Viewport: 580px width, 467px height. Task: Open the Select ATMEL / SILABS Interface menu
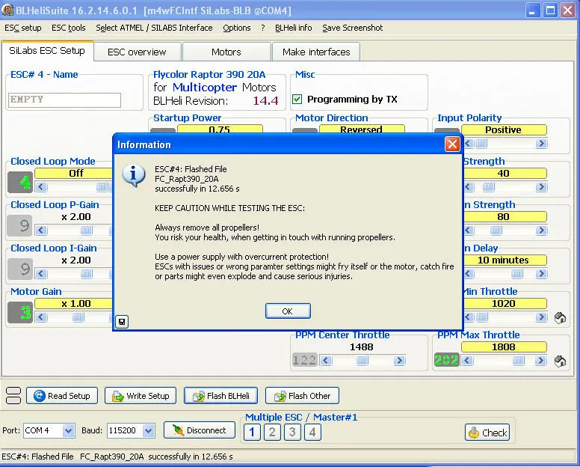click(154, 28)
